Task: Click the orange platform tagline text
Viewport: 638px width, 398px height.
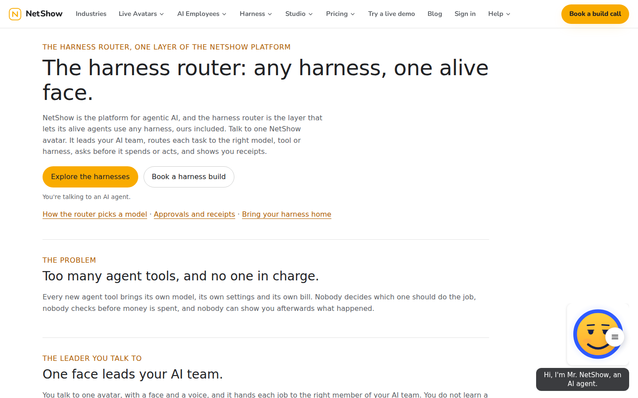Action: click(167, 47)
